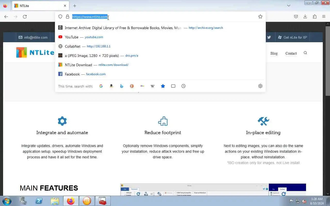Click the muted volume tray icon
This screenshot has width=330, height=206.
pyautogui.click(x=304, y=201)
